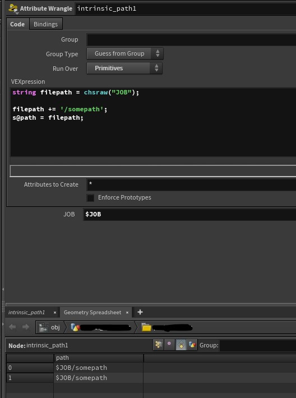
Task: Switch to the Bindings tab
Action: coord(45,24)
